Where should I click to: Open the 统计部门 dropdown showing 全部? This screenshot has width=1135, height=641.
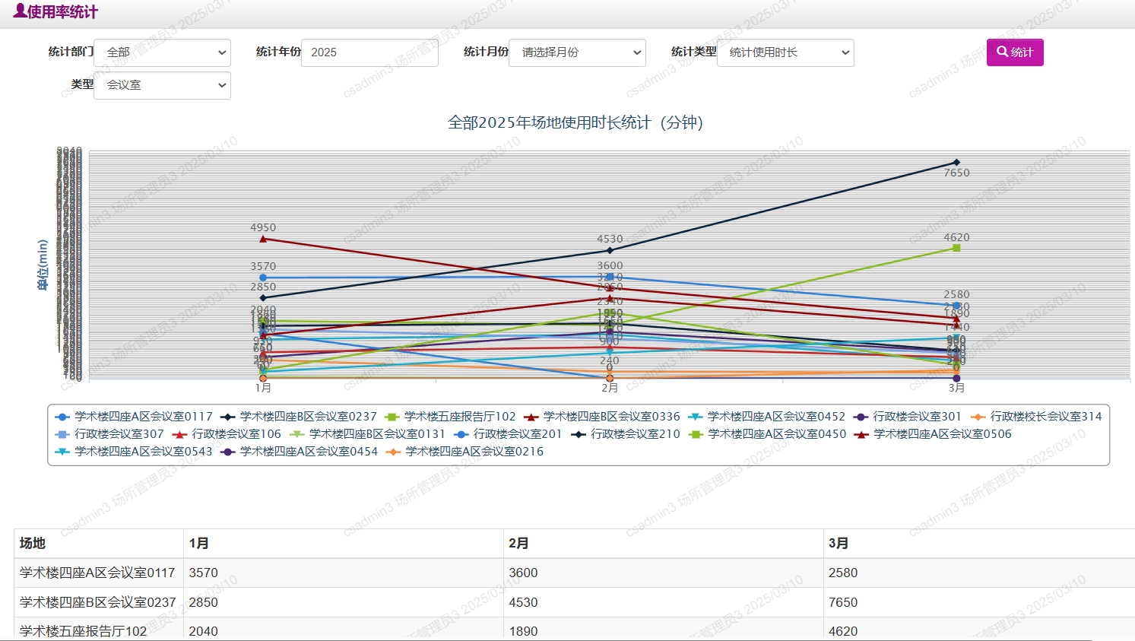pos(161,52)
